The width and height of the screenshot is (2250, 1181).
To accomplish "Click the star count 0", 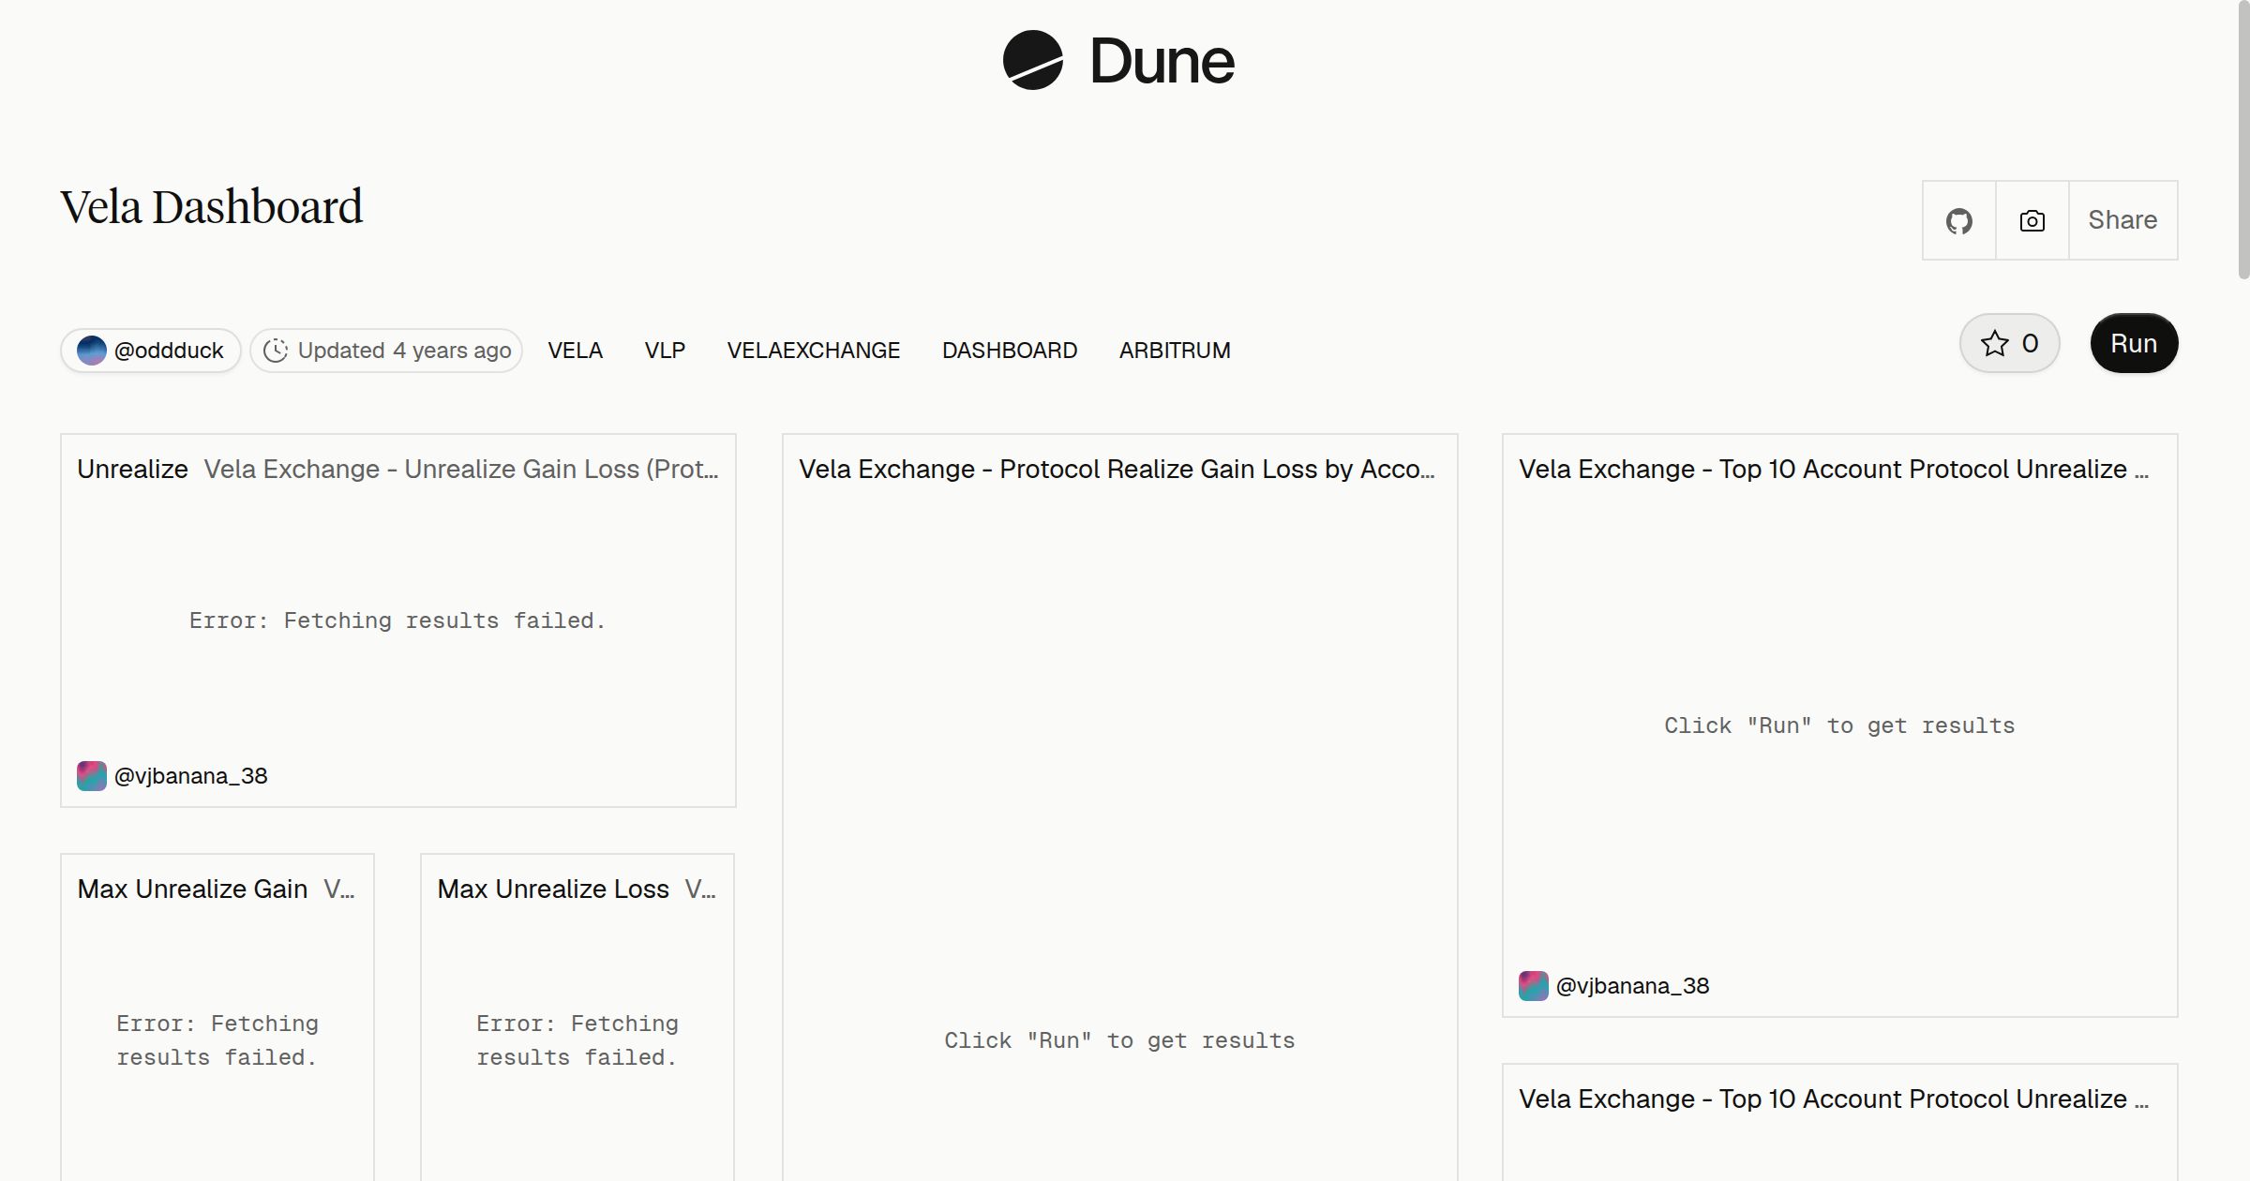I will [x=2030, y=343].
